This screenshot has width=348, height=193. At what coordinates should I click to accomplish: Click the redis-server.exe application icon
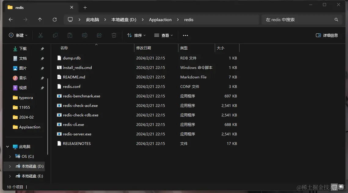pyautogui.click(x=59, y=134)
